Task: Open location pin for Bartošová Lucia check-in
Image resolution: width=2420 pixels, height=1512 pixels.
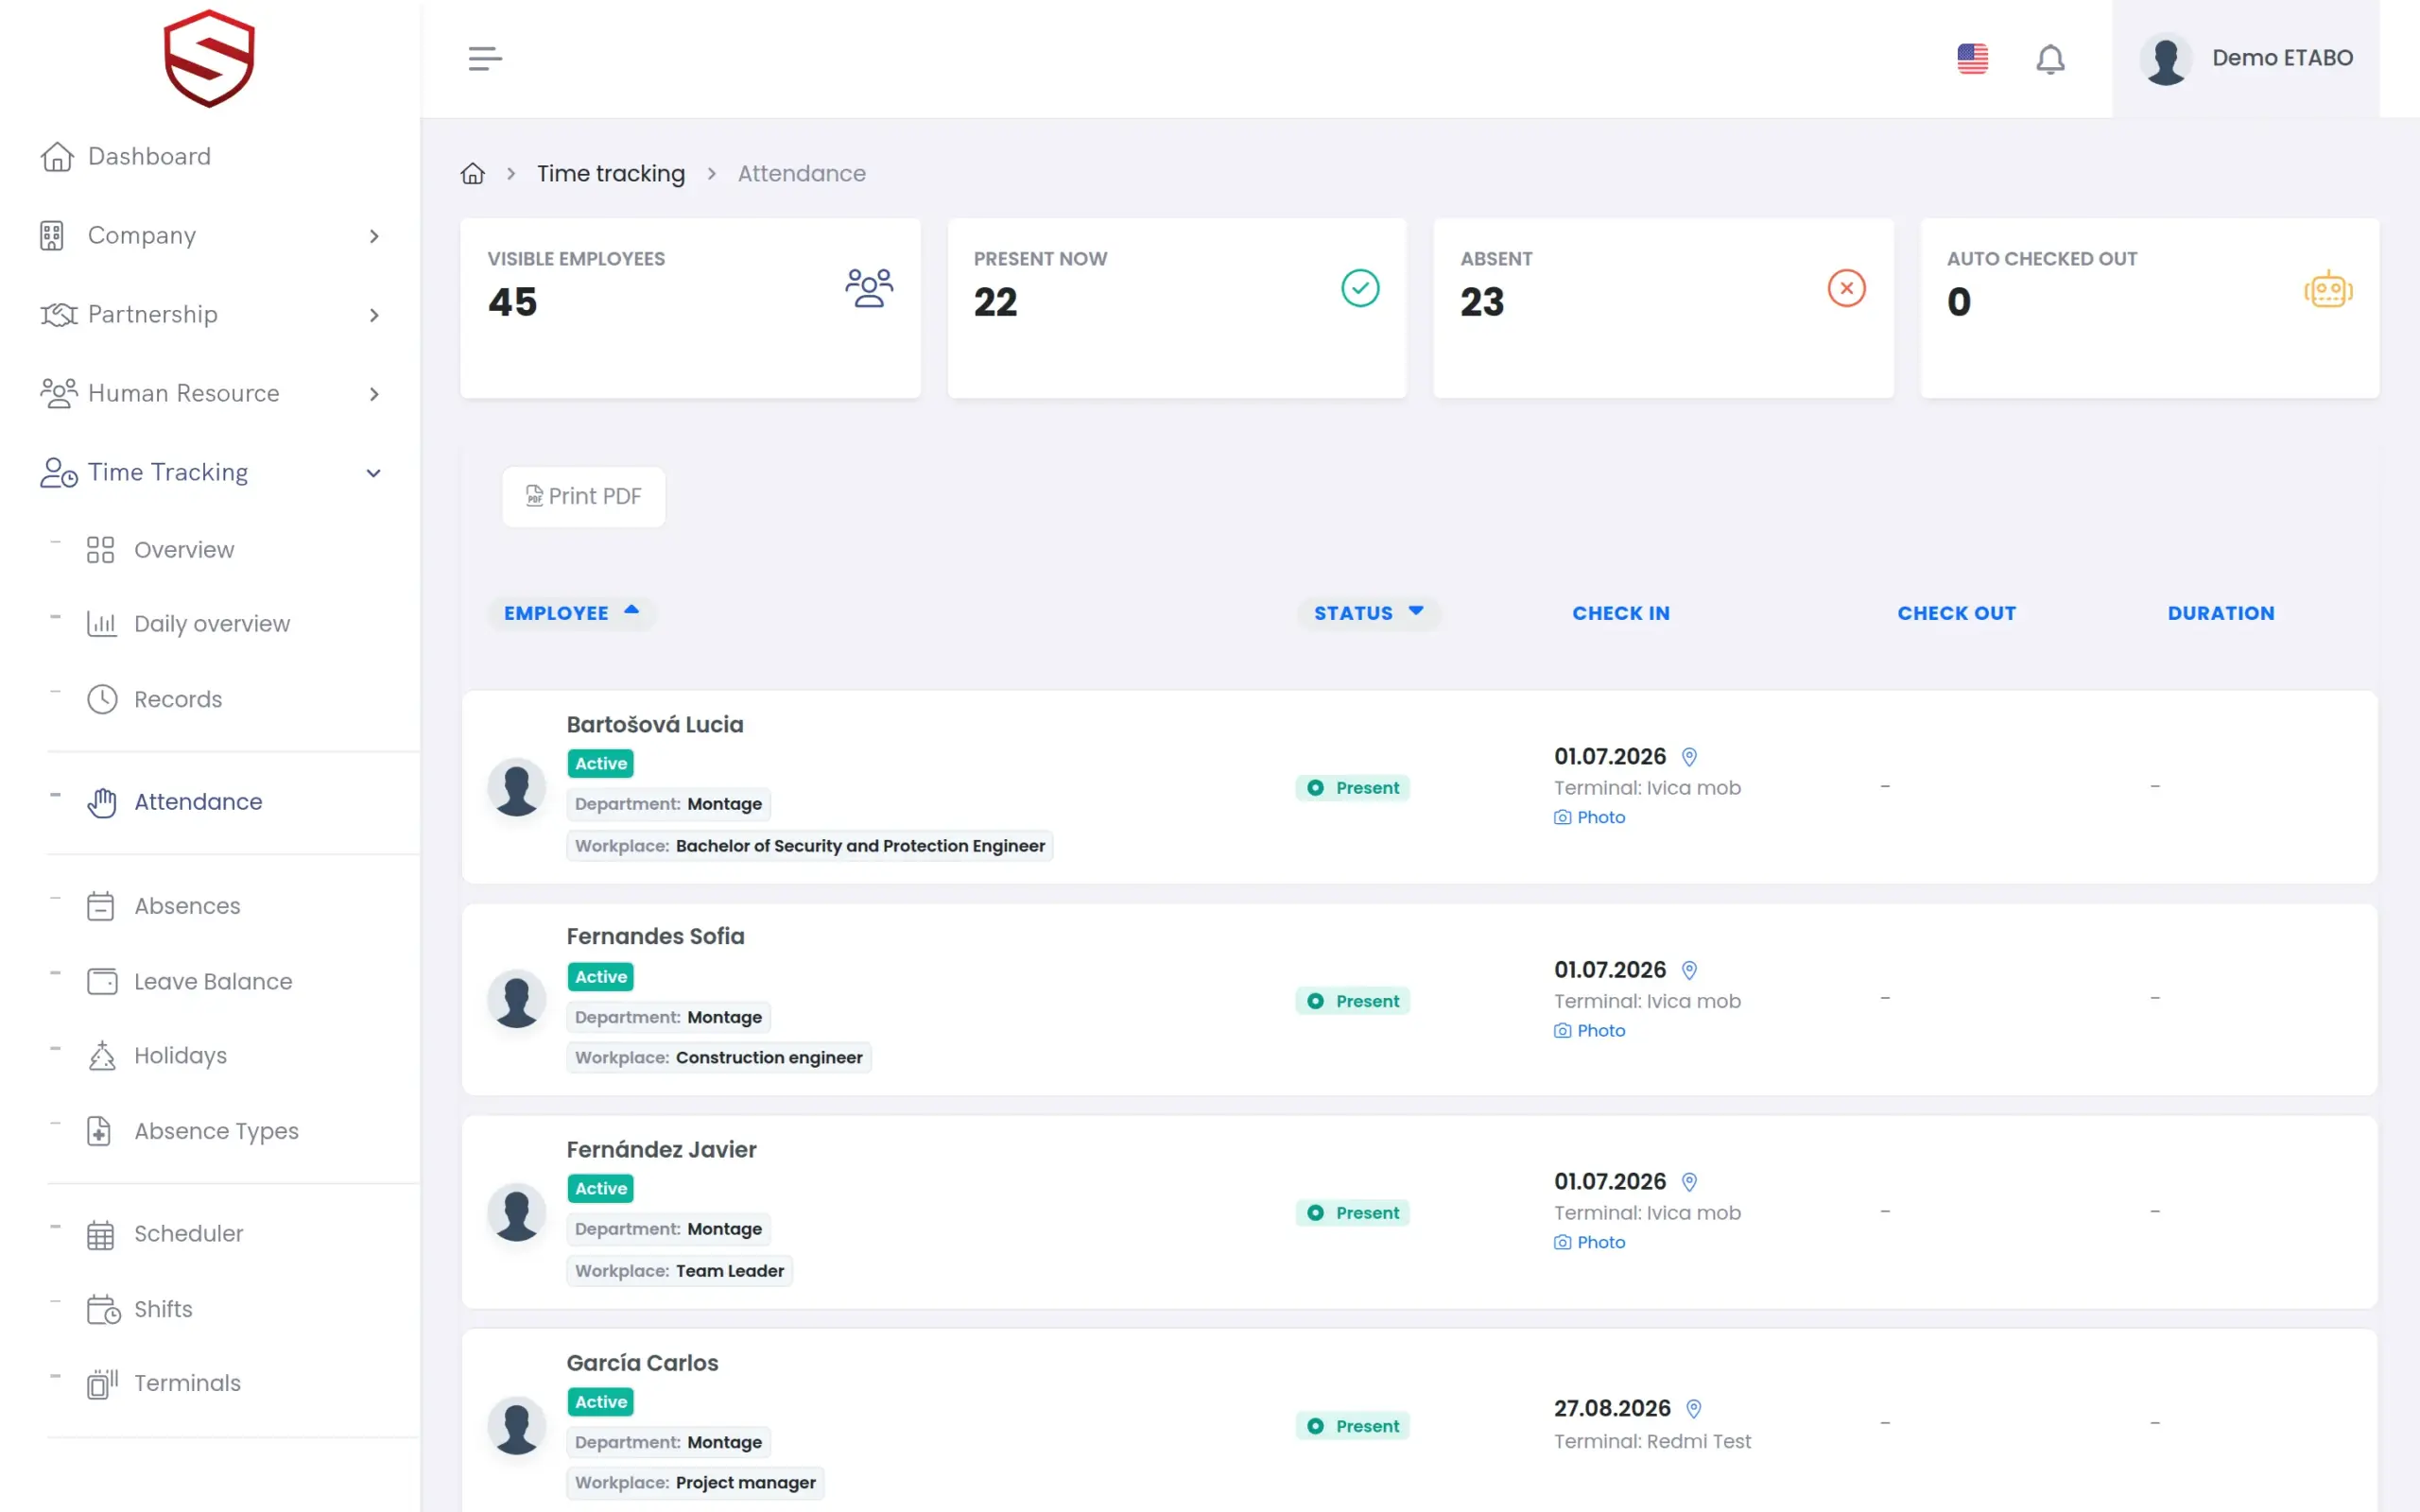Action: pos(1689,757)
